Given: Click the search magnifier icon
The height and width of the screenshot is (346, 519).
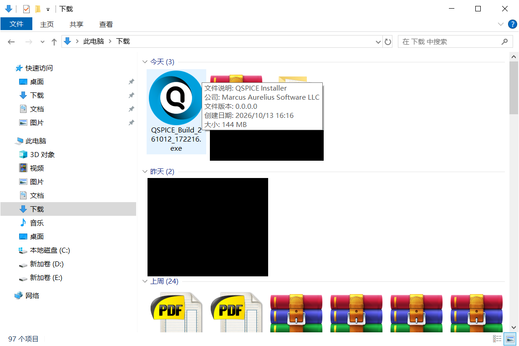Looking at the screenshot, I should click(x=504, y=42).
